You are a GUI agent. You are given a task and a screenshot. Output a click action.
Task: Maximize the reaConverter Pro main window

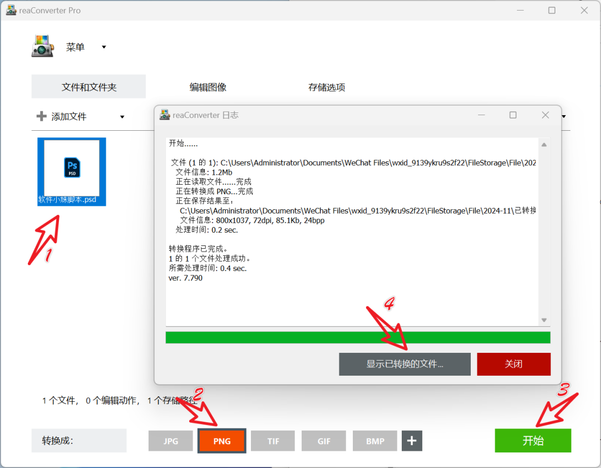pos(552,11)
